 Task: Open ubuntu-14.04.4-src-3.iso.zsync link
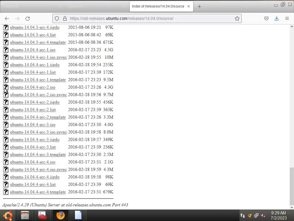pos(38,132)
